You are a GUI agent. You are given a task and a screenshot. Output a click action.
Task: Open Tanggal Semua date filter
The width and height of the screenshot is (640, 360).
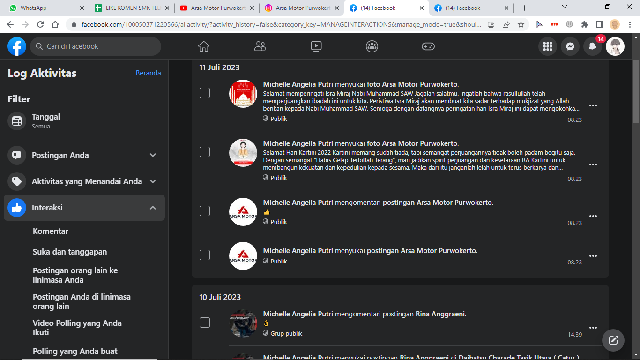point(84,121)
